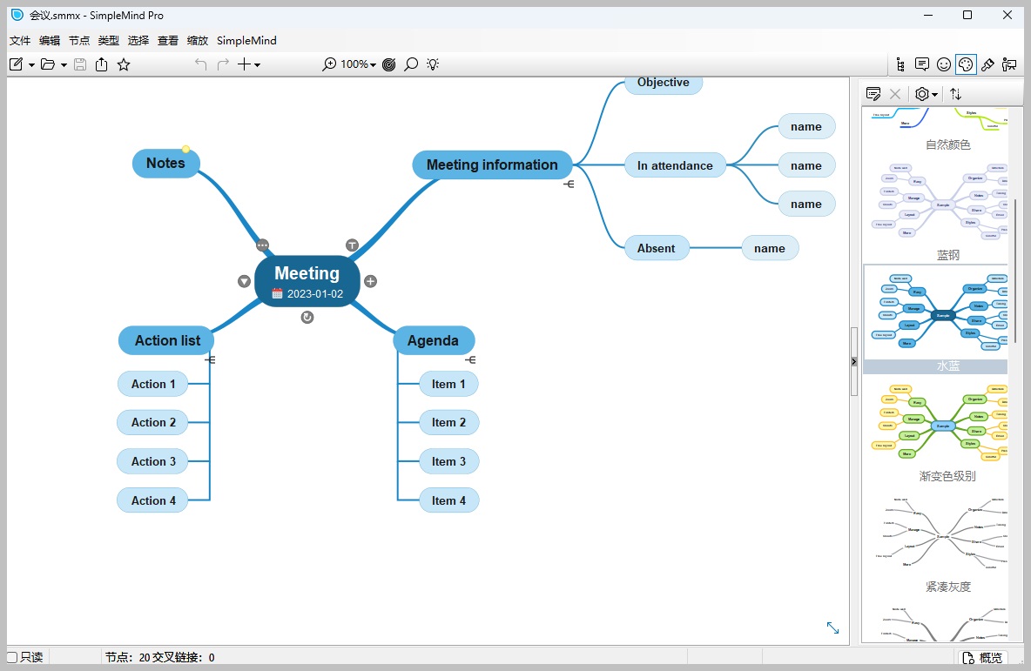This screenshot has height=671, width=1031.
Task: Click the star favorites icon in toolbar
Action: [124, 64]
